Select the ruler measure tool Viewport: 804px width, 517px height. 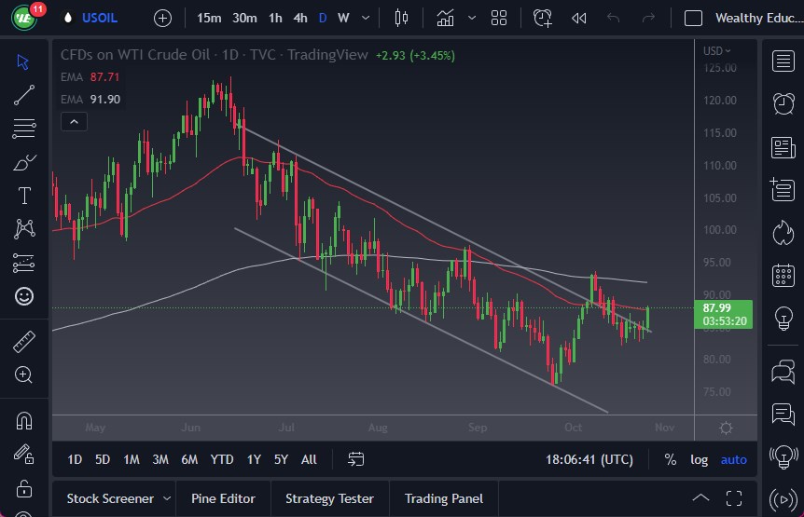[24, 342]
